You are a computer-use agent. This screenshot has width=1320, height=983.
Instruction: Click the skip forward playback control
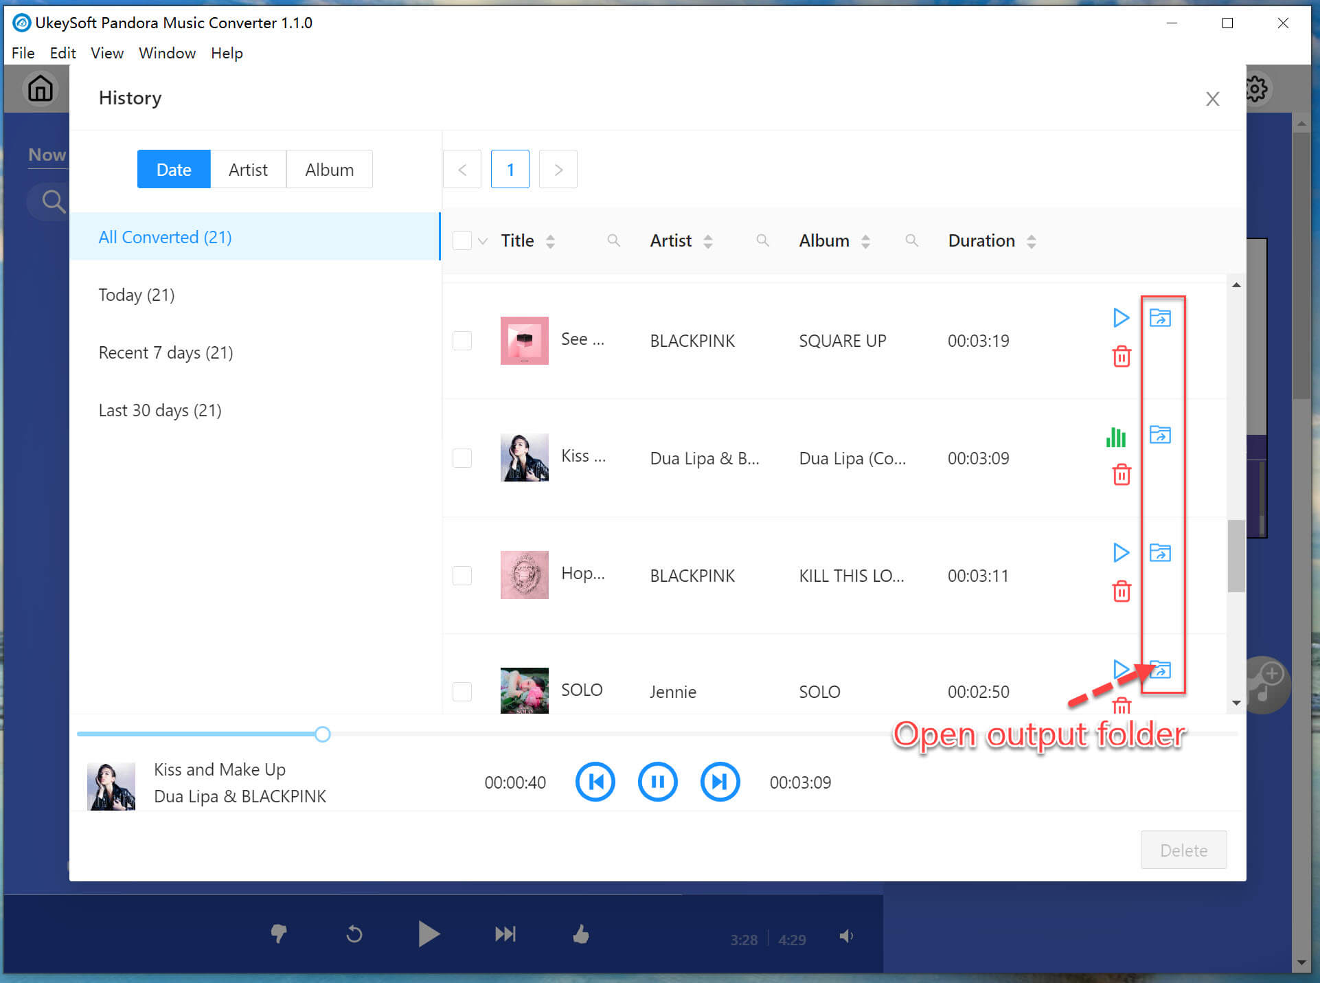(x=720, y=782)
